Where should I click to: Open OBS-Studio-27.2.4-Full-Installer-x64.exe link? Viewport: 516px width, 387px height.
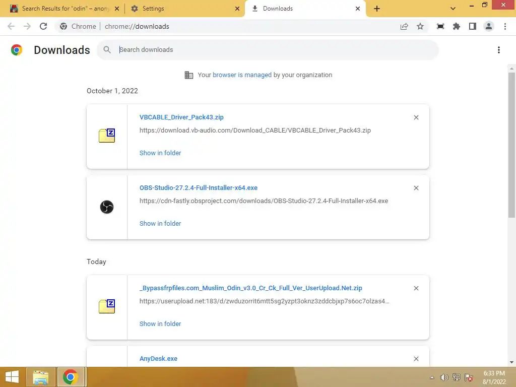click(x=199, y=187)
